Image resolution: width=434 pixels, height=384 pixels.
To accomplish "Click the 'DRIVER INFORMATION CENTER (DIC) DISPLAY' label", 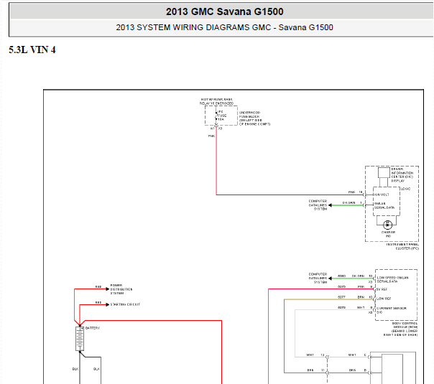I will click(x=402, y=174).
